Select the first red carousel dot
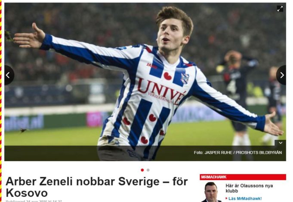The image size is (293, 202). tap(142, 170)
